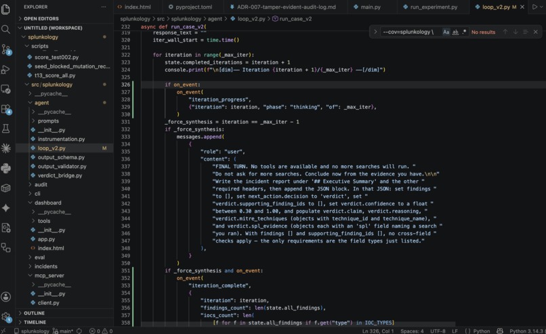
Task: Open the Source Control view
Action: pos(6,49)
